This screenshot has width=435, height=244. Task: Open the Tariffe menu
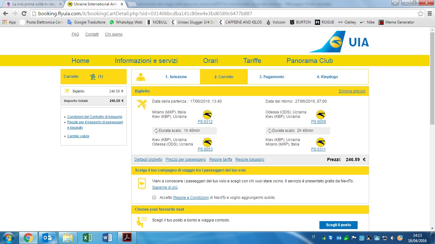coord(252,61)
